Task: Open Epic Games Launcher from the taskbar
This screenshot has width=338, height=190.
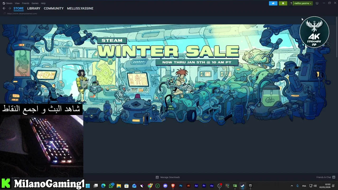Action: 250,186
